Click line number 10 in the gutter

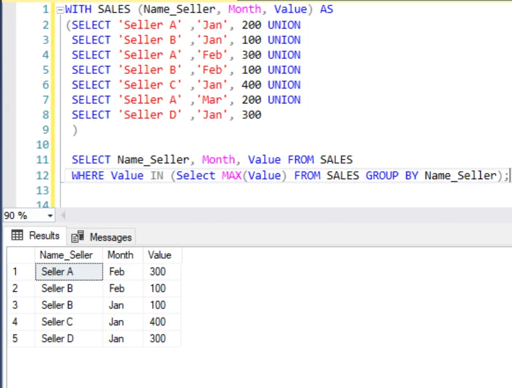click(42, 144)
